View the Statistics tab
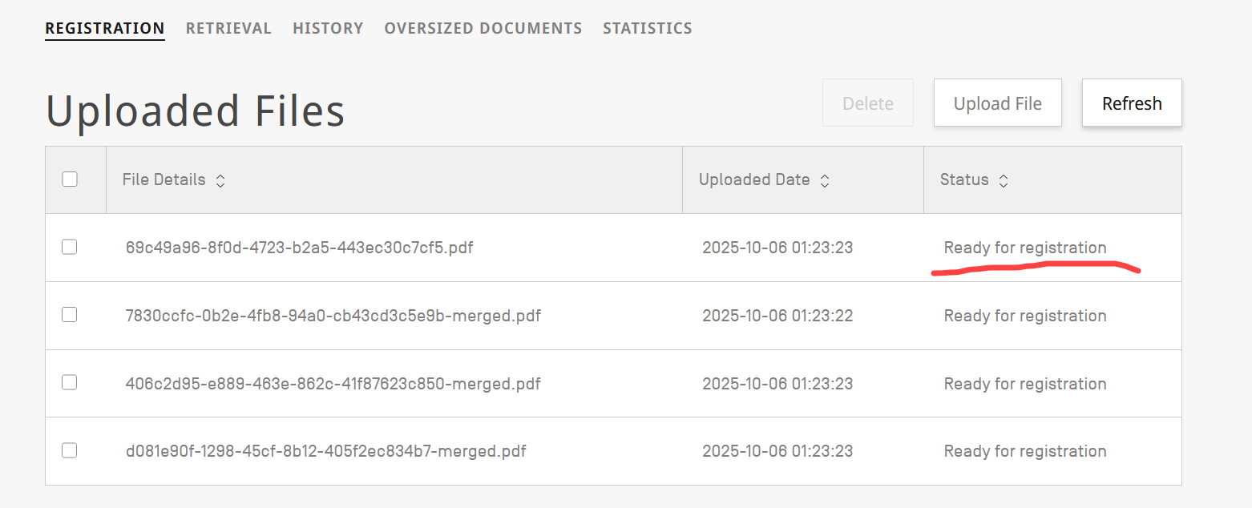 tap(647, 29)
